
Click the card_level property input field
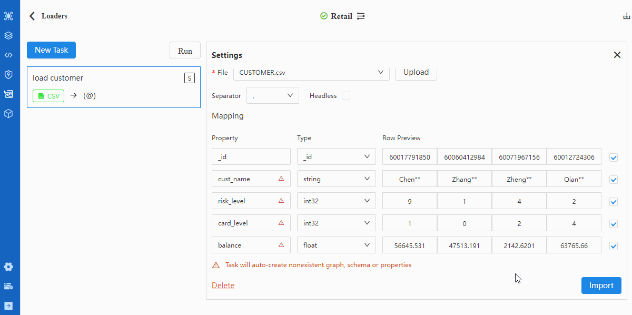coord(251,223)
